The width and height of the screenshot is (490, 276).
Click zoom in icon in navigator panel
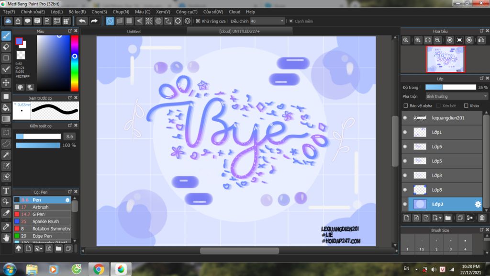(x=418, y=40)
